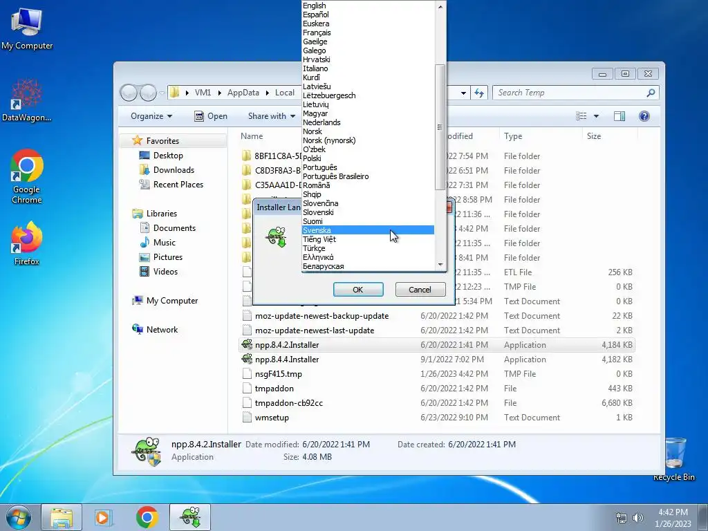Click Cancel in the Installer Language dialog

click(420, 290)
